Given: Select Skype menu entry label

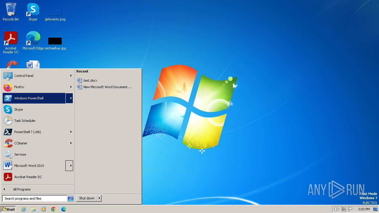Looking at the screenshot, I should tap(19, 109).
